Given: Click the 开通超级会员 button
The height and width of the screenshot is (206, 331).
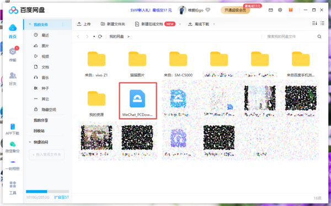Looking at the screenshot, I should coord(235,10).
